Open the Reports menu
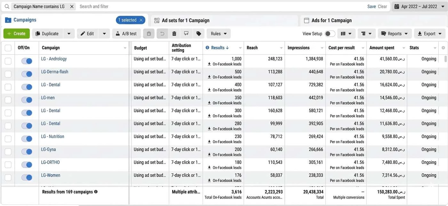 tap(395, 34)
